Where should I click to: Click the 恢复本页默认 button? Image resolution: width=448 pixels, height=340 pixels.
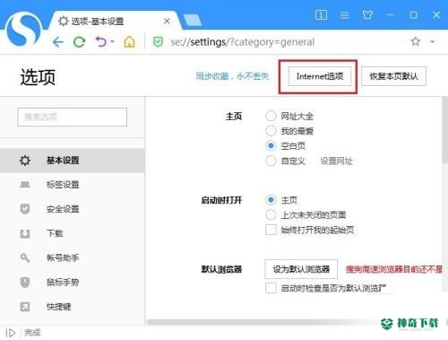pos(393,76)
